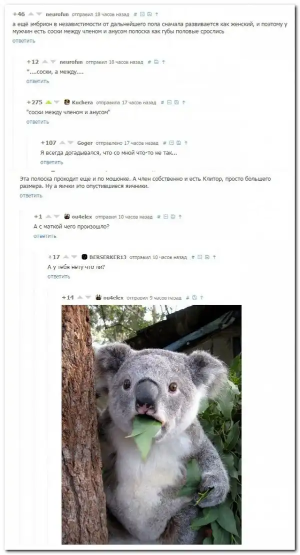300x555 pixels.
Task: Open neurofun's profile from +12 comment
Action: tap(71, 62)
